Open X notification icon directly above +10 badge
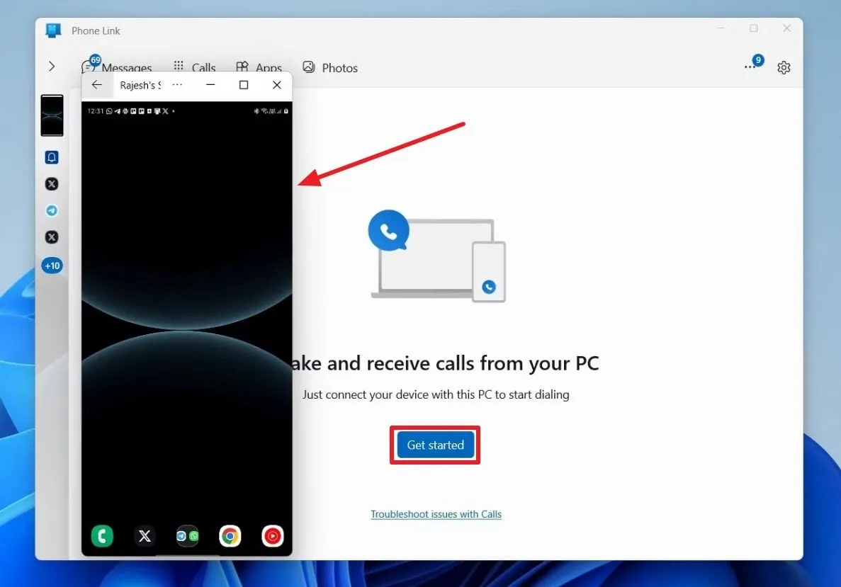The height and width of the screenshot is (587, 841). click(x=52, y=237)
